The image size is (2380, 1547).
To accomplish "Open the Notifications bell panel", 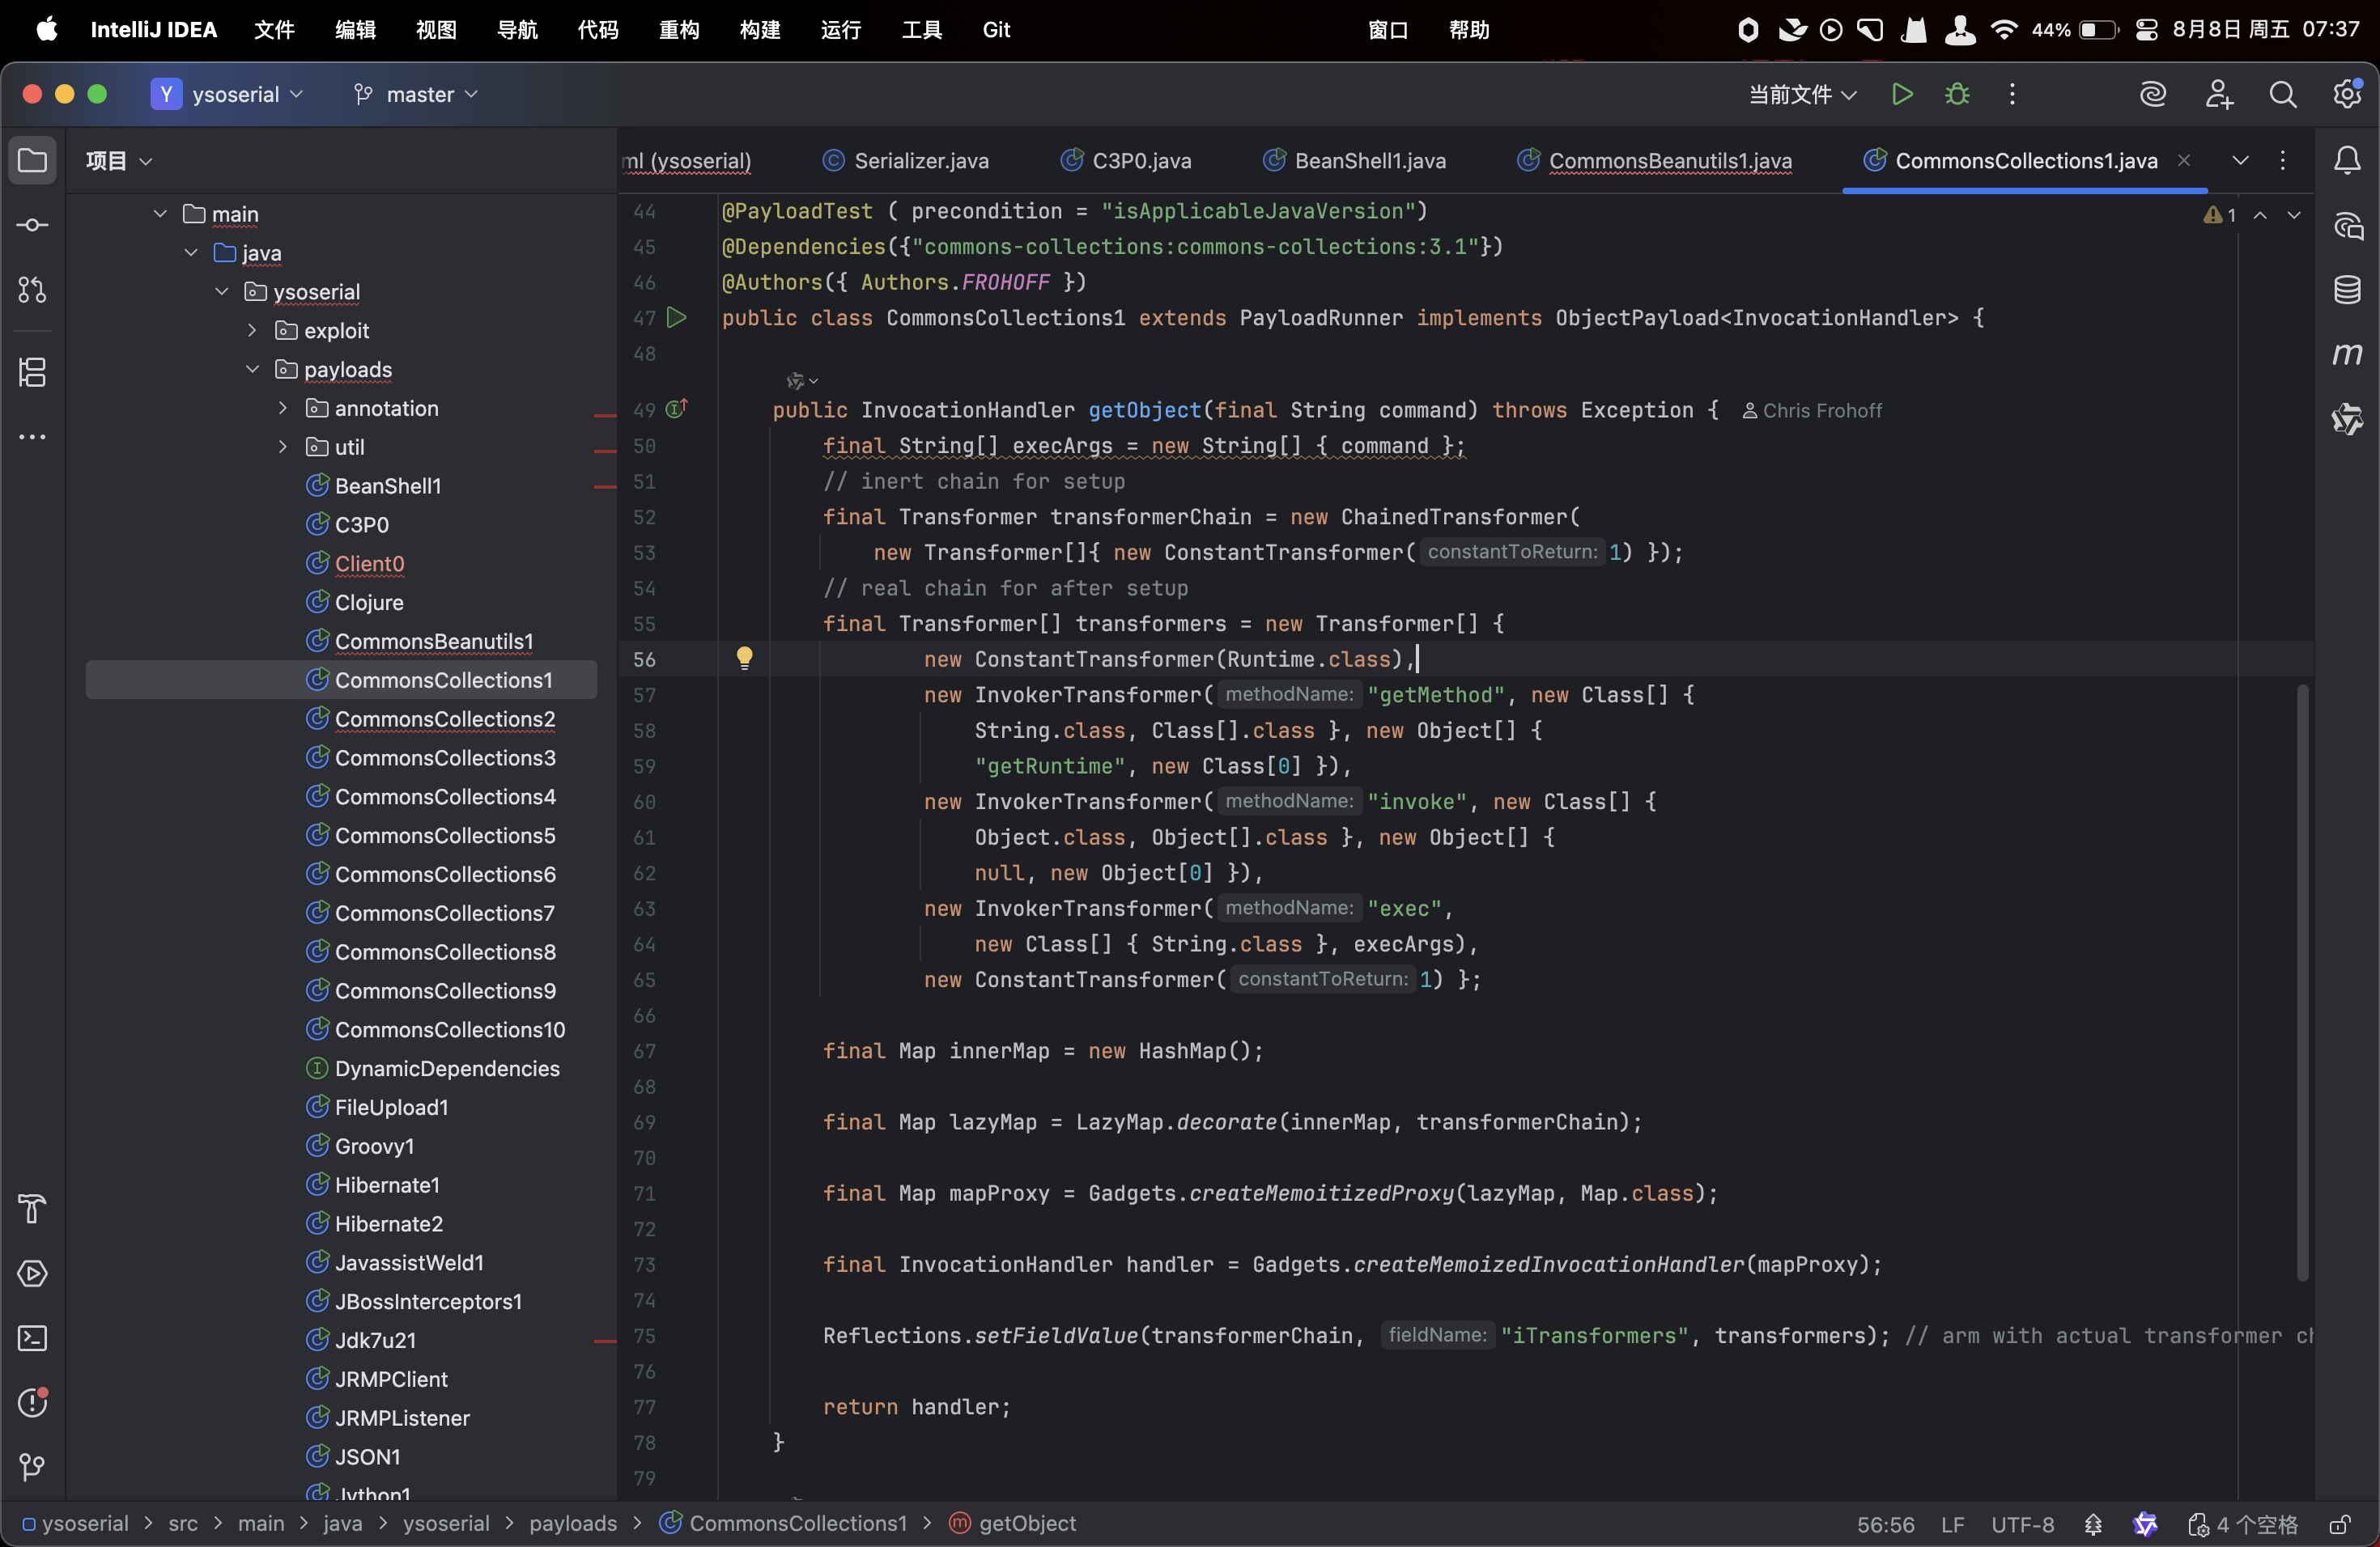I will pyautogui.click(x=2346, y=160).
